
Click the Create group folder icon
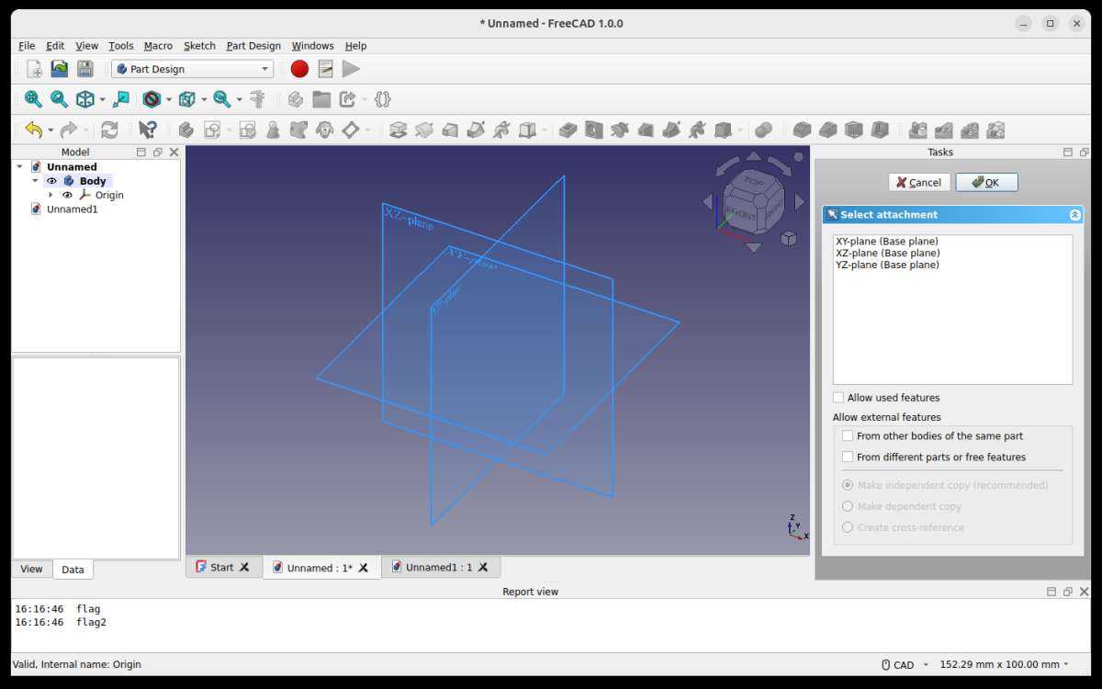tap(321, 99)
